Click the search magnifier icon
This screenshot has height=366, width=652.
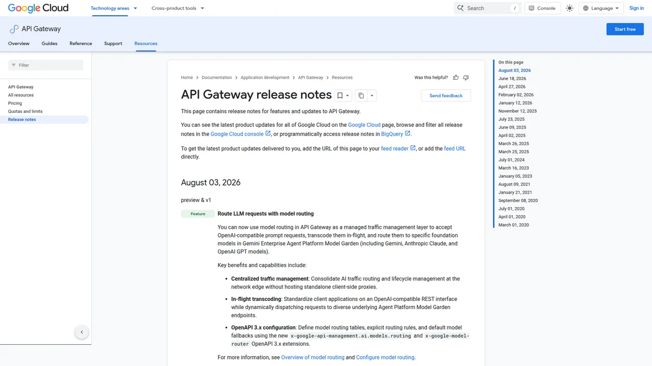pos(460,8)
